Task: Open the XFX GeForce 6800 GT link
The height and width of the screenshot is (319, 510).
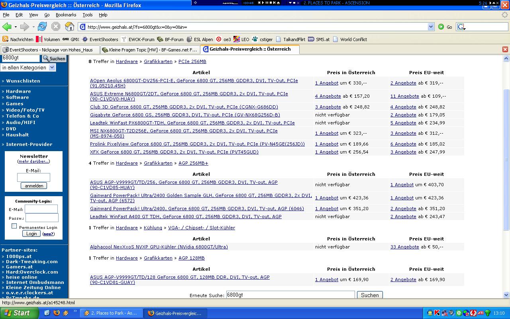Action: point(174,152)
